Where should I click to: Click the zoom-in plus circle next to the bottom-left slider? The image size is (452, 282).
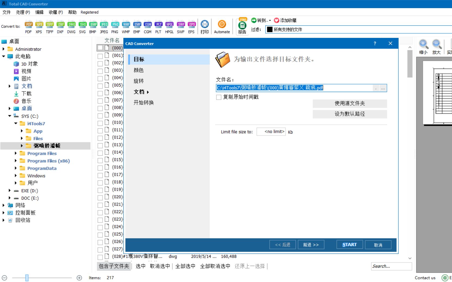[79, 278]
